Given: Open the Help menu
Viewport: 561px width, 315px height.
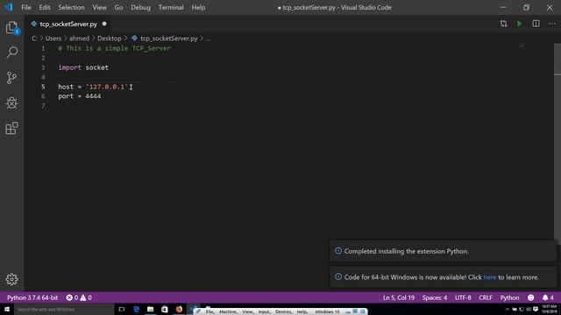Looking at the screenshot, I should tap(198, 8).
